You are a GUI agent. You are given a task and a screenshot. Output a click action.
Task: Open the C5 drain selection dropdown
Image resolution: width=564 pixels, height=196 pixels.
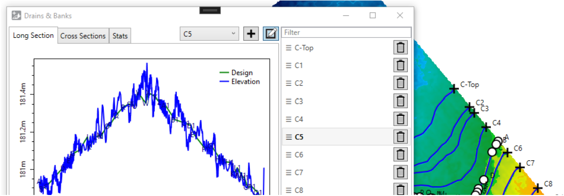coord(209,34)
